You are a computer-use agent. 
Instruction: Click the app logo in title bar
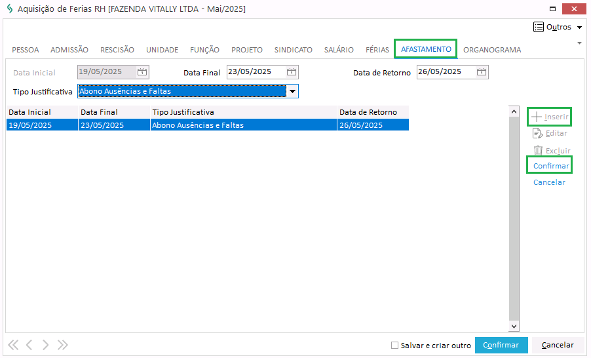[x=10, y=9]
